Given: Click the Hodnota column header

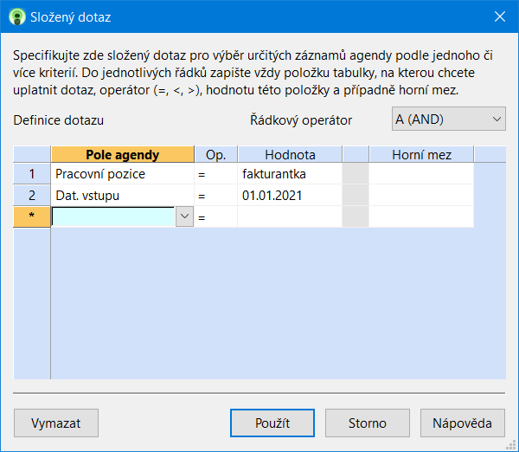Looking at the screenshot, I should tap(290, 154).
